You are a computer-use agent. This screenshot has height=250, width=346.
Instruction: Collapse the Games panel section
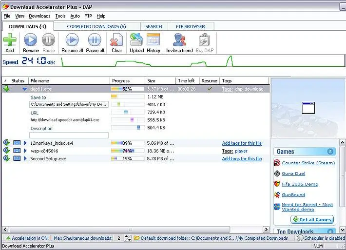(x=331, y=152)
